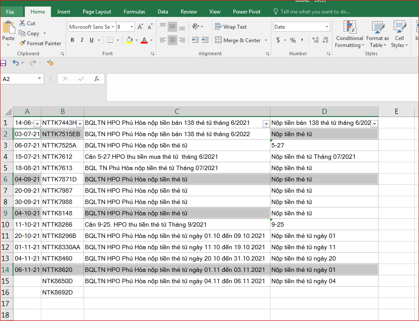Open the Date number format dropdown
Screen dimensions: 419x321
pos(327,27)
